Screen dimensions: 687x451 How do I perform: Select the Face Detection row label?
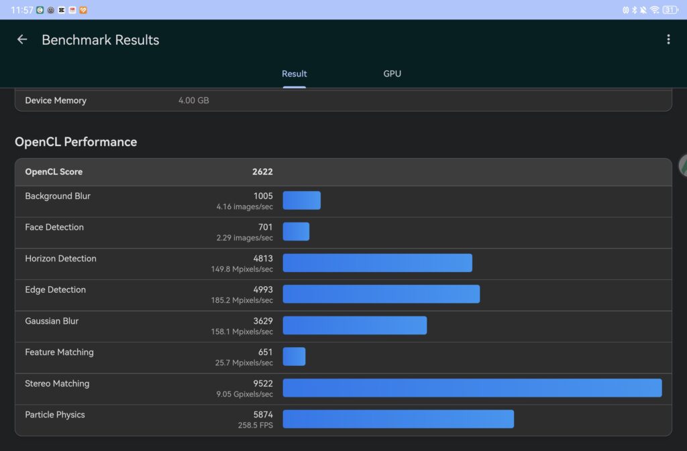54,227
